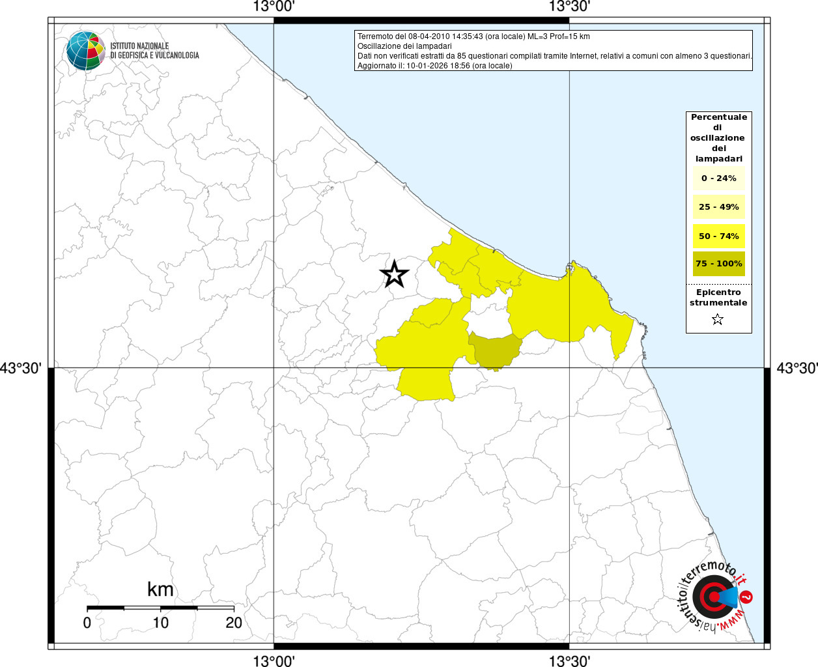The image size is (818, 667).
Task: Select the 75 - 100% legend swatch
Action: 718,264
